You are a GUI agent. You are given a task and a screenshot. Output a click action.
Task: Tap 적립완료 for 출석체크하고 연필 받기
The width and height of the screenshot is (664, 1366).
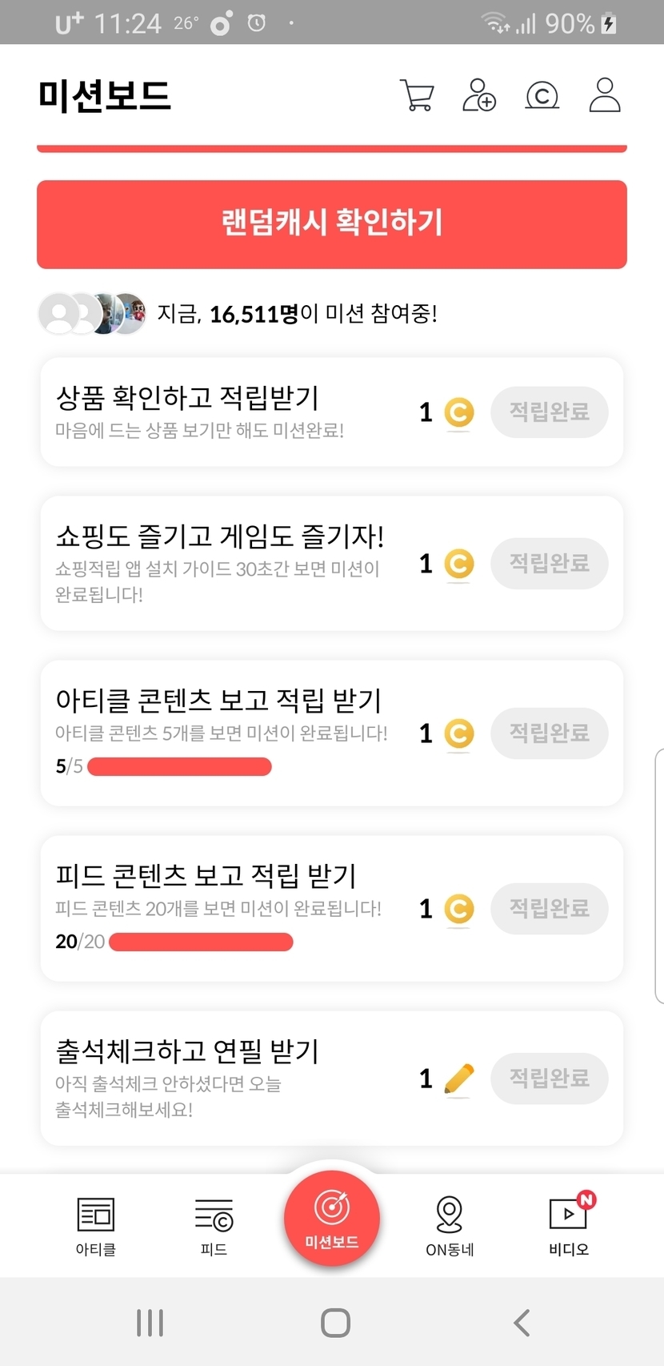click(x=550, y=1079)
